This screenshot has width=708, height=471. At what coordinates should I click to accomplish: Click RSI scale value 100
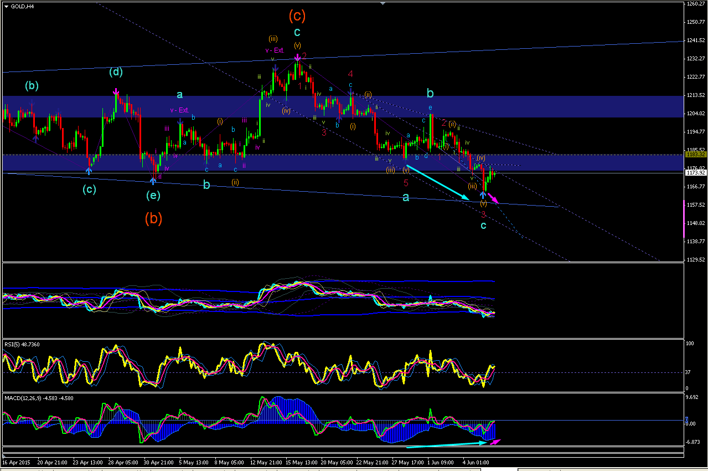[690, 344]
